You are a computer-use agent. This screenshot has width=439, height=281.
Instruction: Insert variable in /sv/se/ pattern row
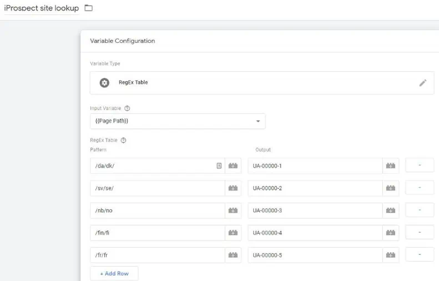click(x=233, y=188)
